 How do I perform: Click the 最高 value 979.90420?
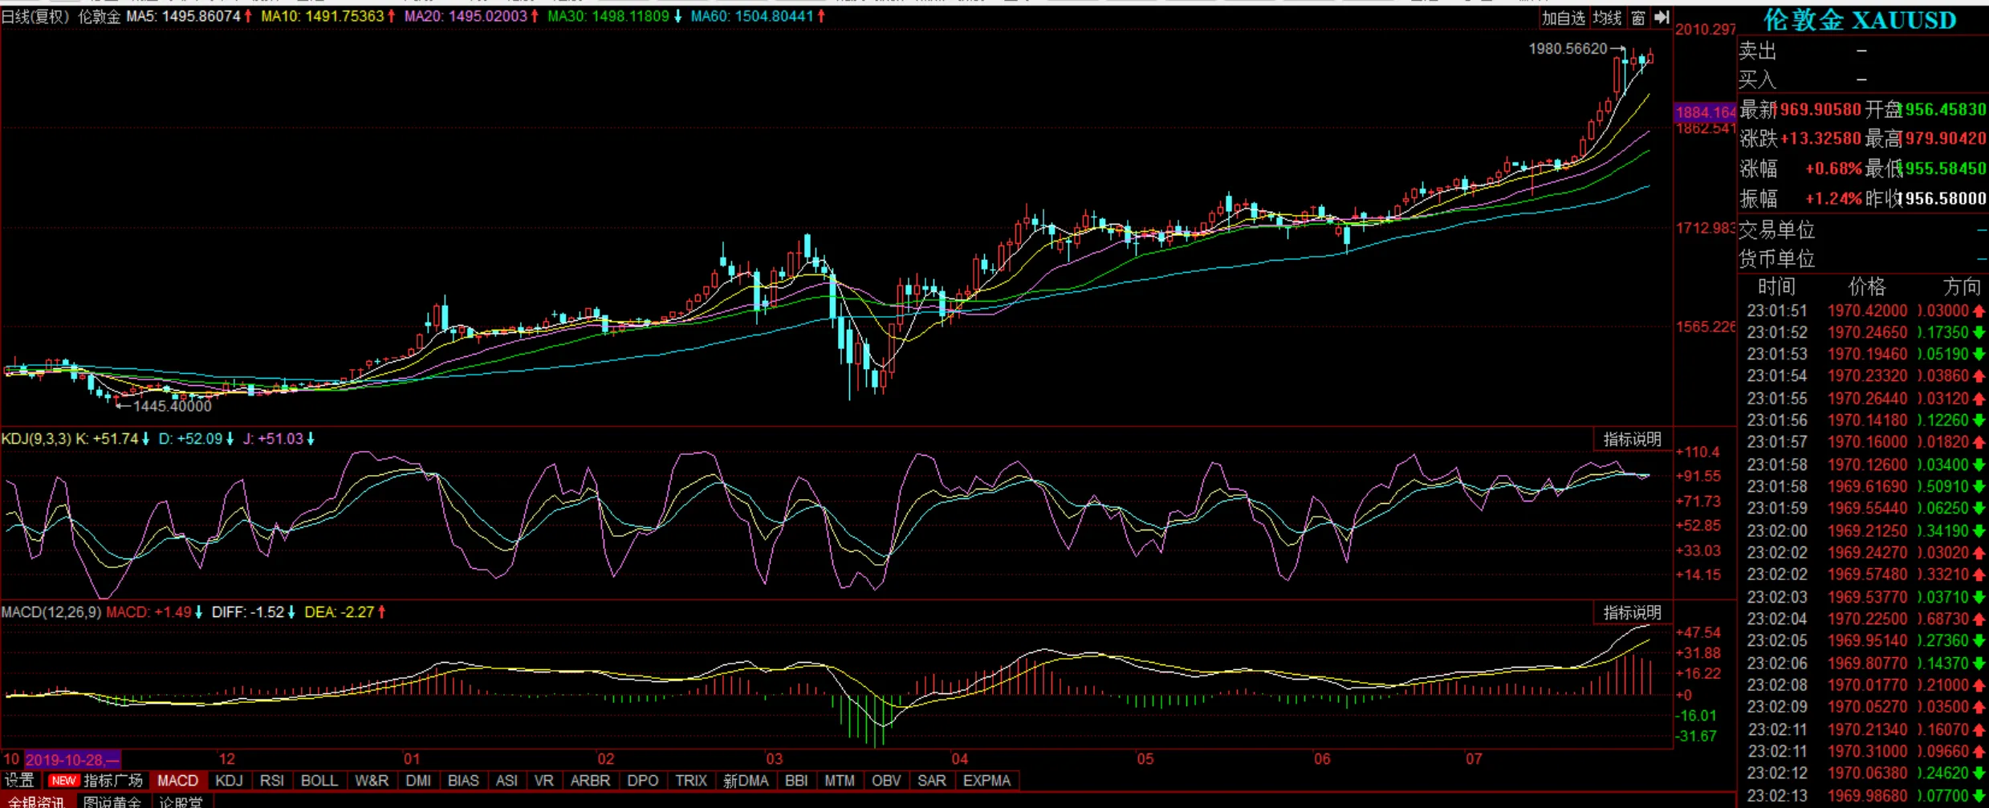click(1946, 138)
